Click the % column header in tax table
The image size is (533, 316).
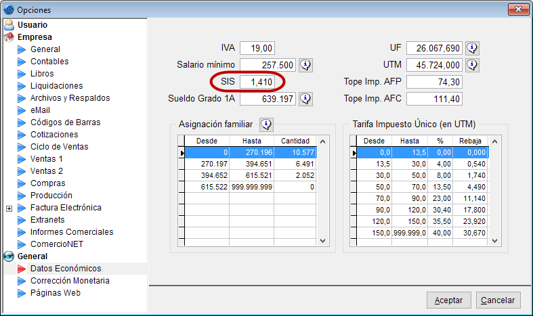pos(440,141)
